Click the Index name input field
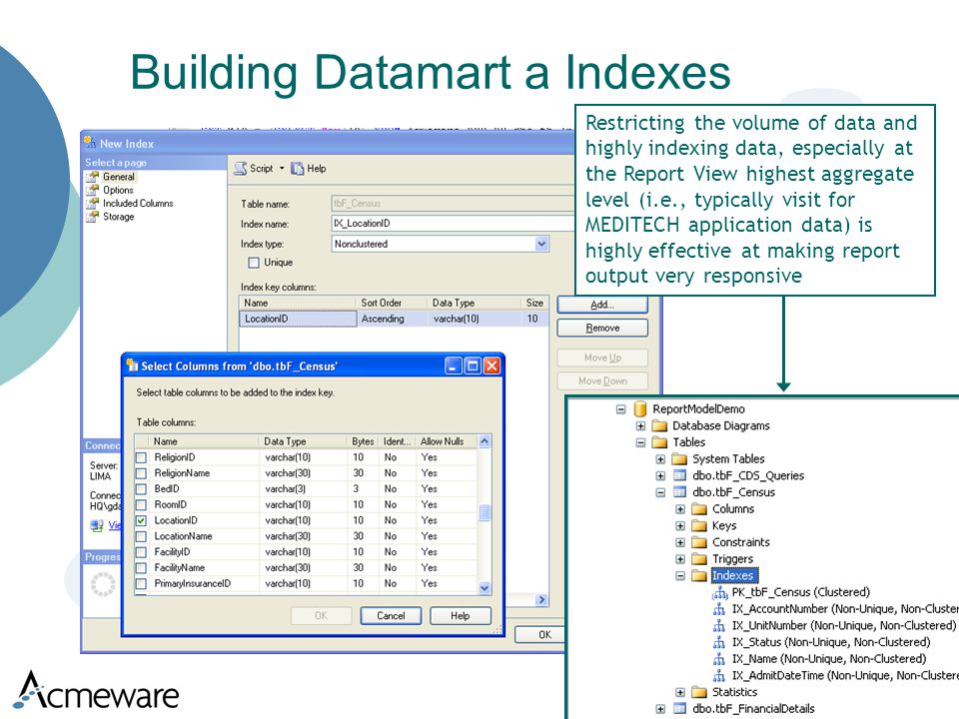The image size is (959, 719). (x=454, y=224)
